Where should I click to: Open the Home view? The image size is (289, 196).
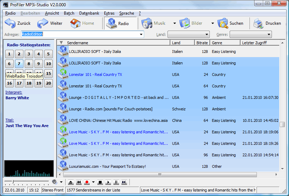point(82,23)
